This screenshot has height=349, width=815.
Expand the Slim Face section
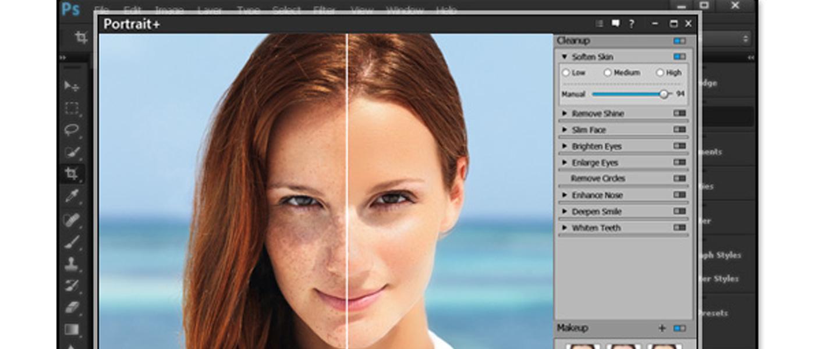click(x=564, y=130)
